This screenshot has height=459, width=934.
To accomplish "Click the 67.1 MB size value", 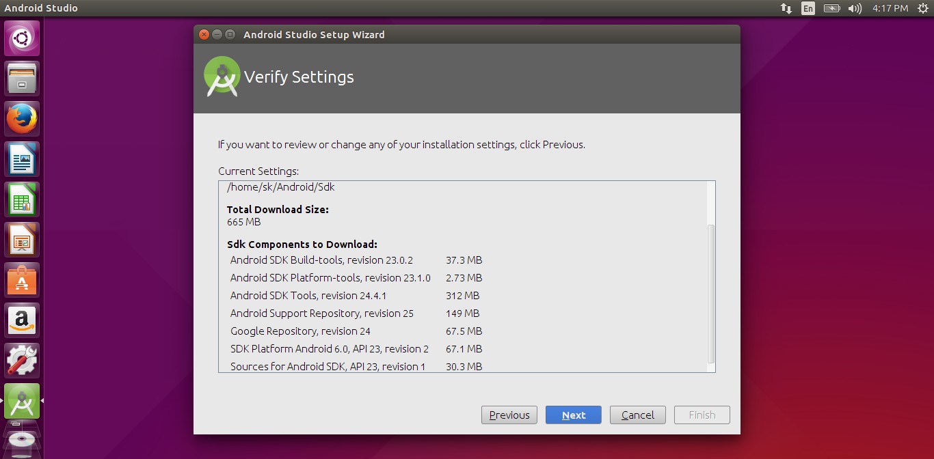I will tap(464, 349).
